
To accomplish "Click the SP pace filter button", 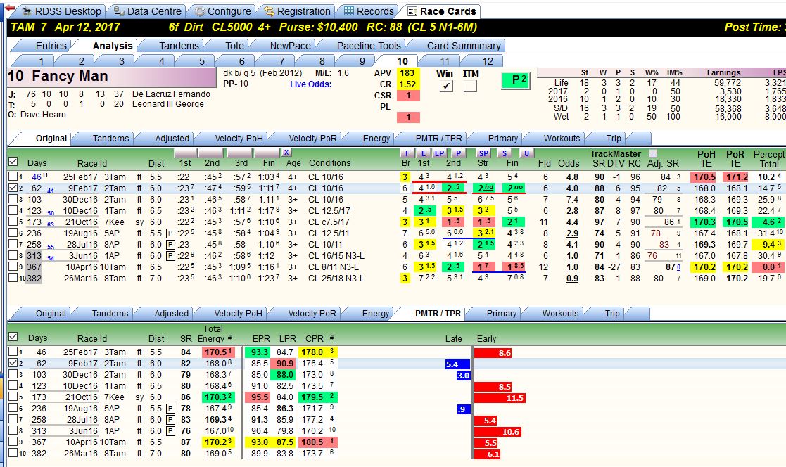I will pyautogui.click(x=483, y=153).
